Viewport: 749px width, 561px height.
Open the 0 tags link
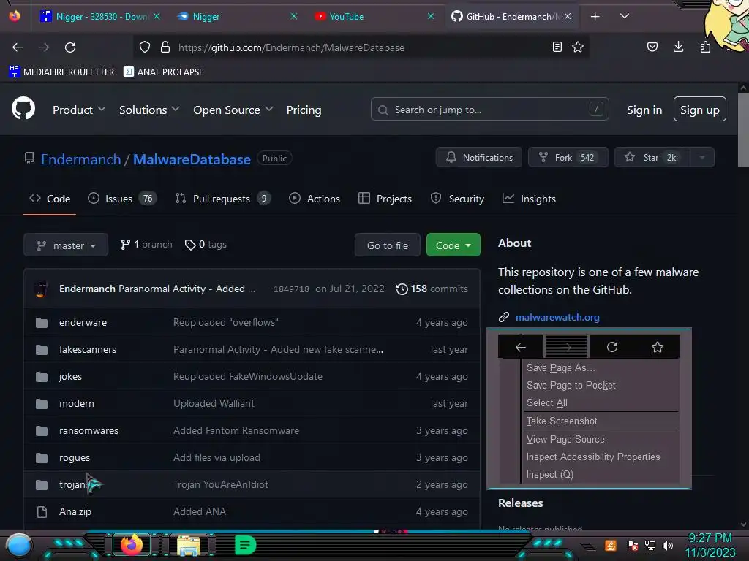pyautogui.click(x=206, y=244)
